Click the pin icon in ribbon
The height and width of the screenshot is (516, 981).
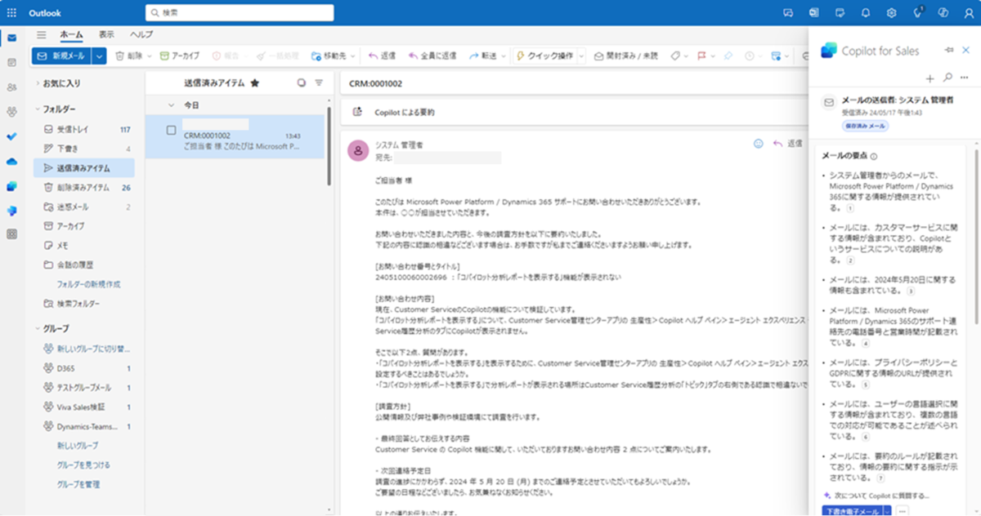tap(727, 56)
